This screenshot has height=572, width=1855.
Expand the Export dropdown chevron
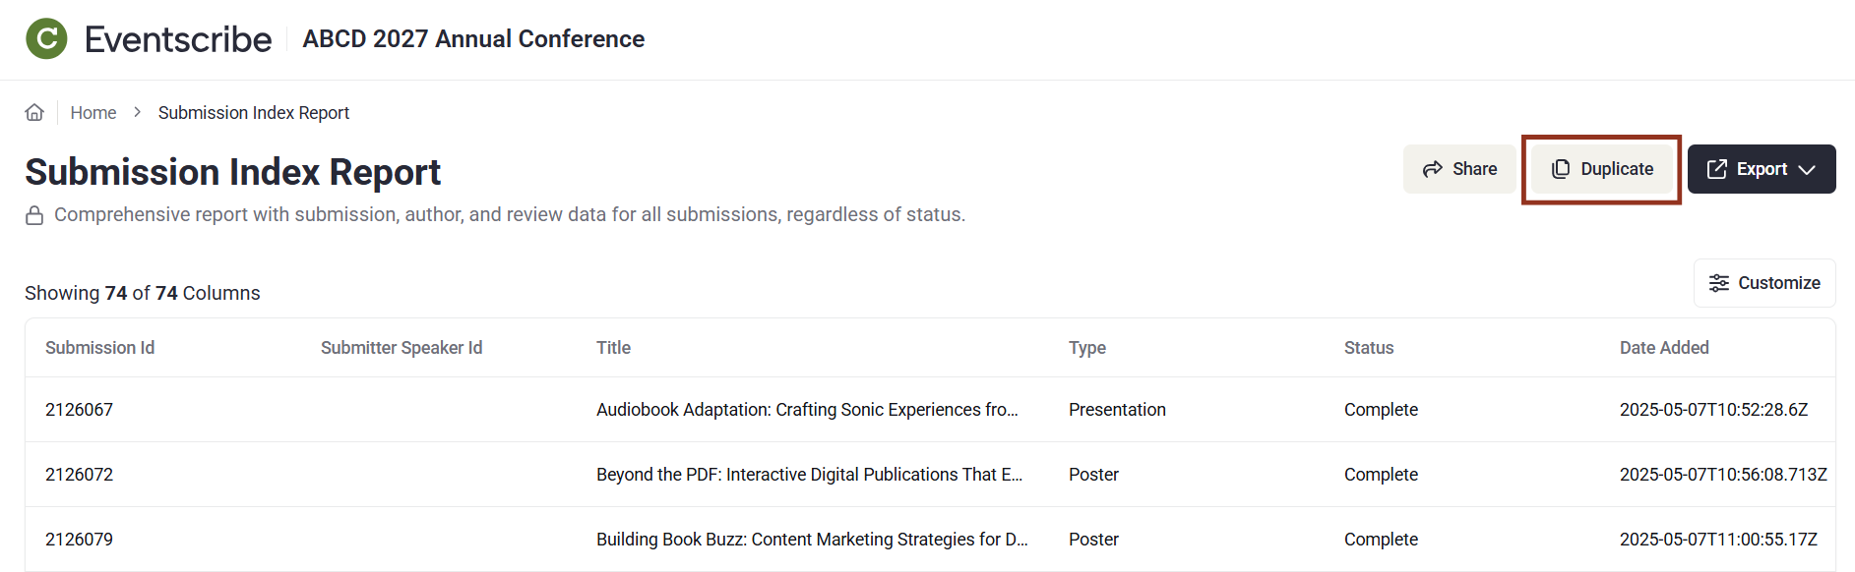[x=1807, y=169]
